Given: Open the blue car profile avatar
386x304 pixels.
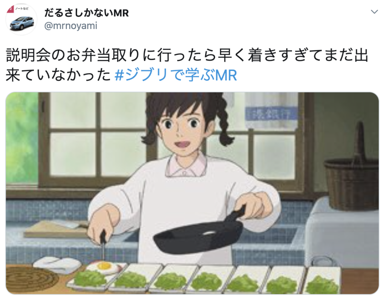Looking at the screenshot, I should 21,19.
